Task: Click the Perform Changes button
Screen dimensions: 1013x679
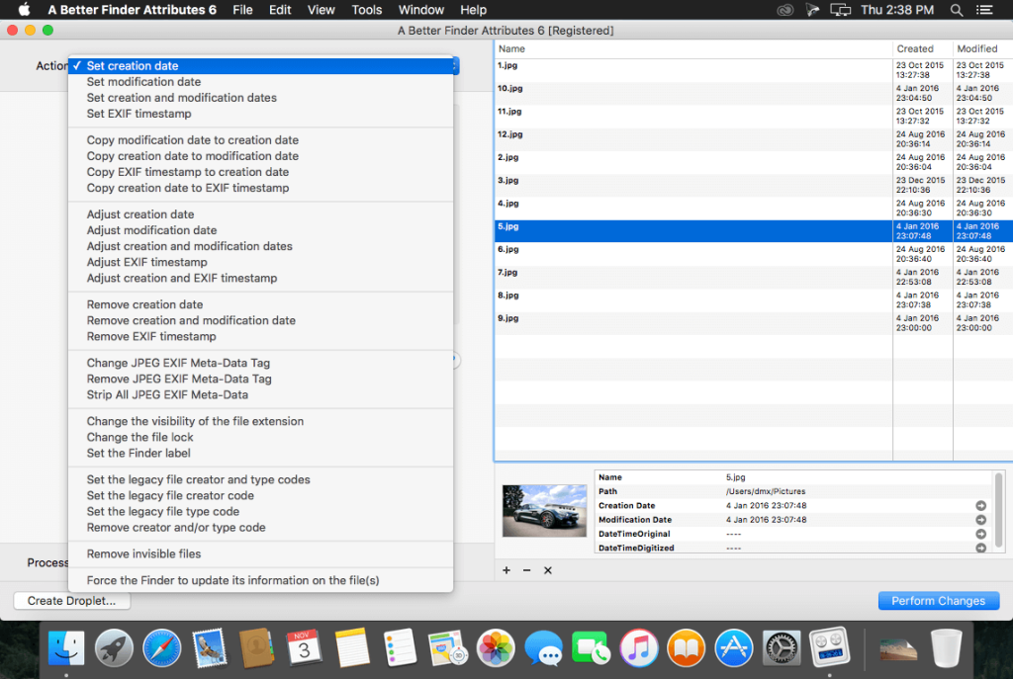Action: [x=938, y=600]
